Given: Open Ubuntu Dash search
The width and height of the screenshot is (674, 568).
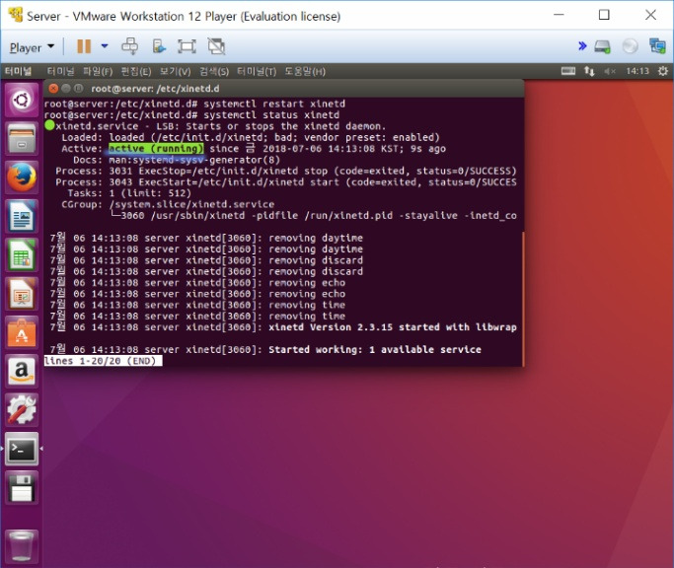Looking at the screenshot, I should pyautogui.click(x=22, y=101).
